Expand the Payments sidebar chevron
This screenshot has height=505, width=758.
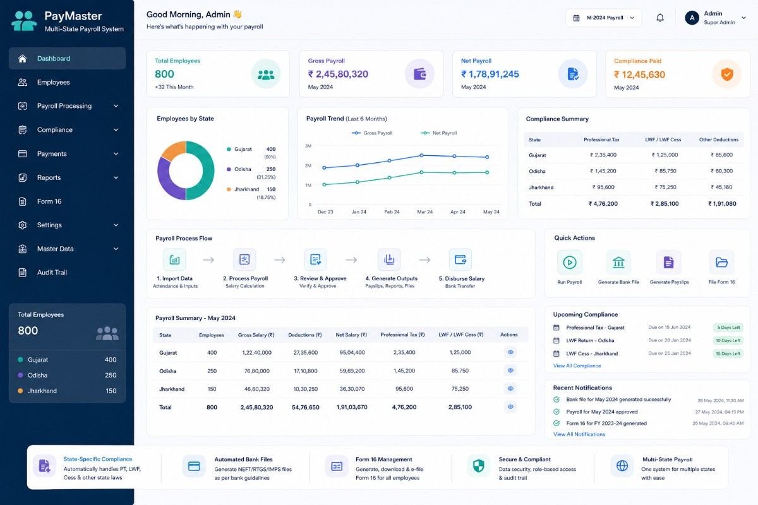pyautogui.click(x=116, y=154)
